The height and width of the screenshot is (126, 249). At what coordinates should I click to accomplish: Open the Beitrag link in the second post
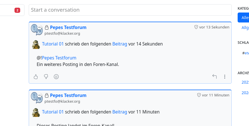pyautogui.click(x=120, y=112)
